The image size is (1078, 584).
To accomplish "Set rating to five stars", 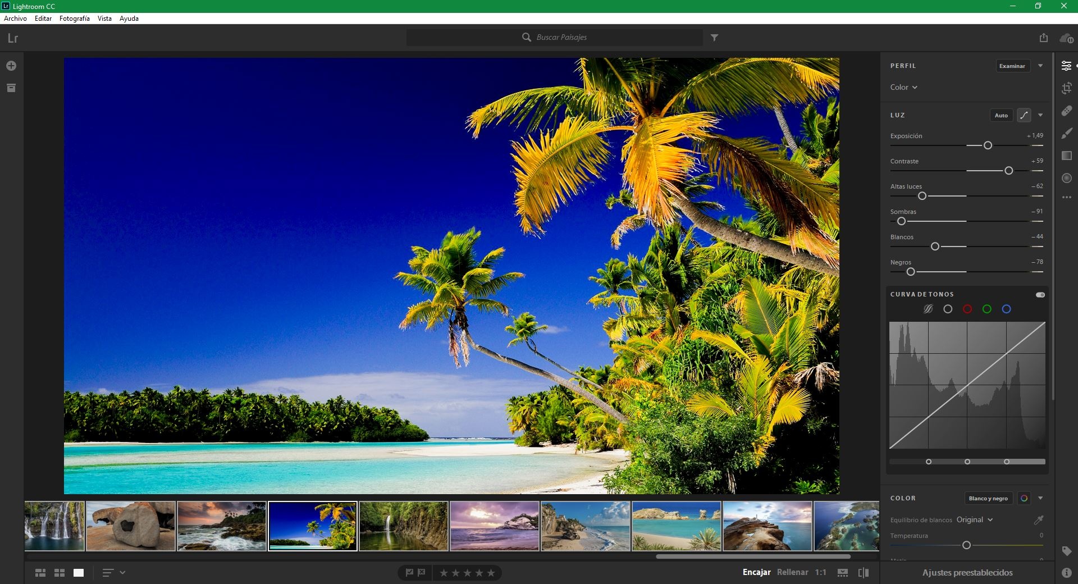I will click(491, 573).
